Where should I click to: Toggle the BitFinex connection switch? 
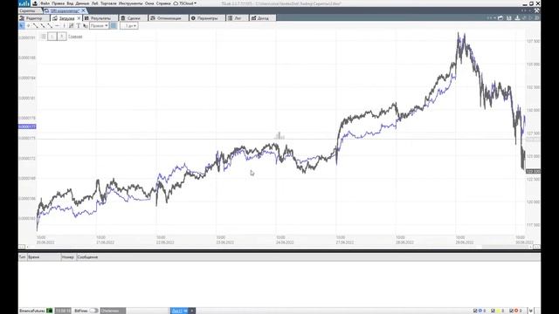93,311
